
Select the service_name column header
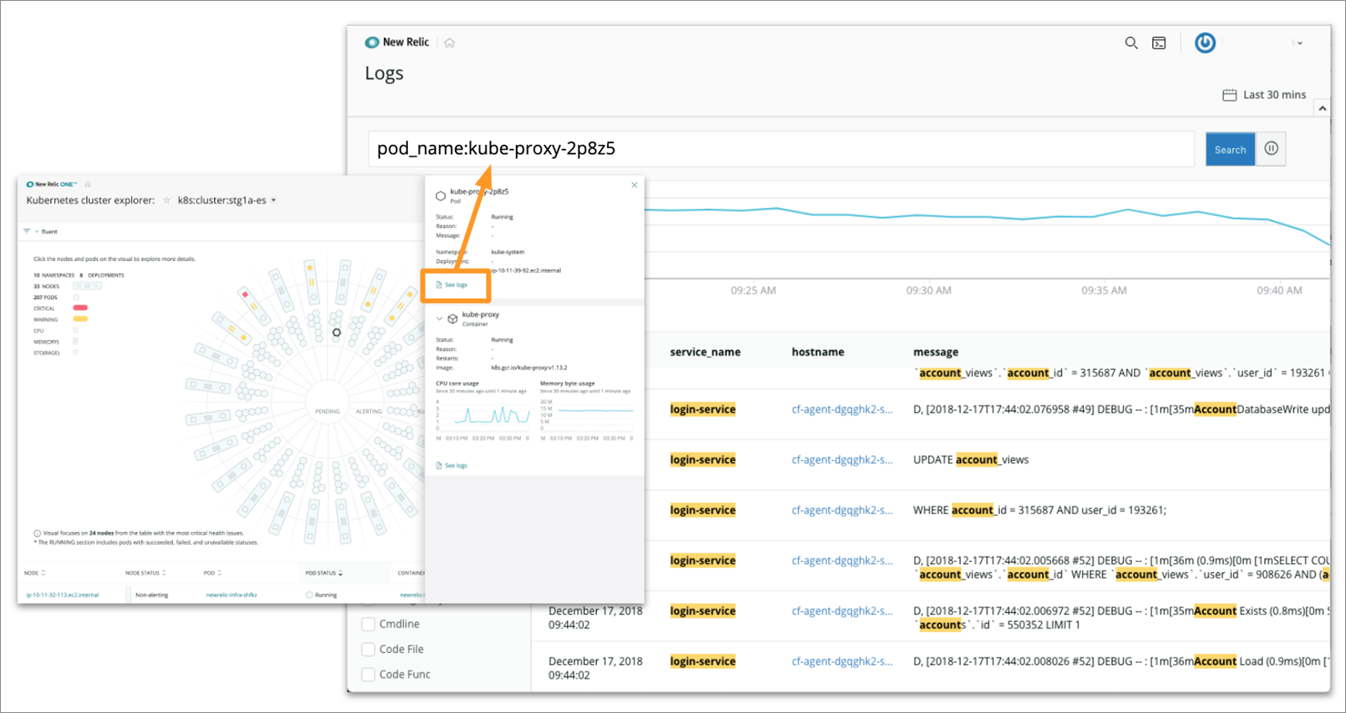[705, 352]
